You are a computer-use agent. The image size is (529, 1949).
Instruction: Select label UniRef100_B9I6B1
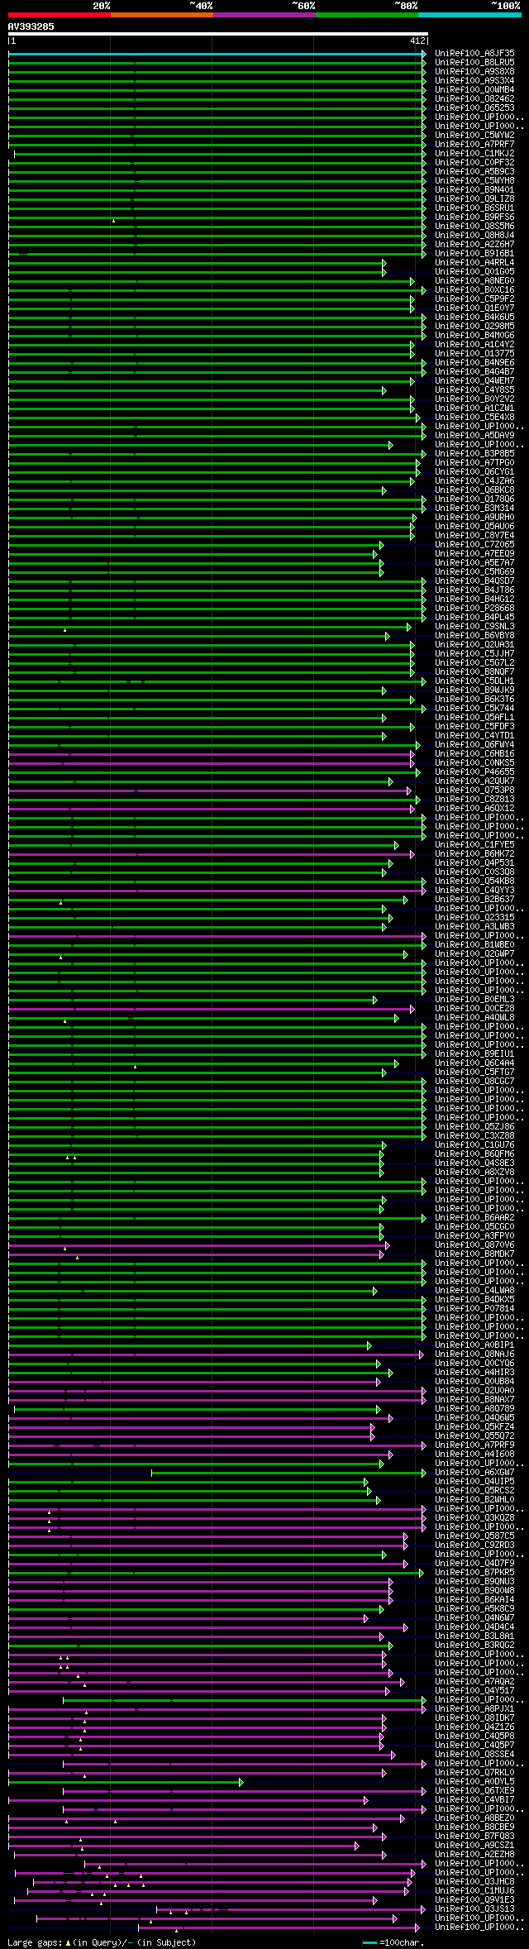point(474,254)
